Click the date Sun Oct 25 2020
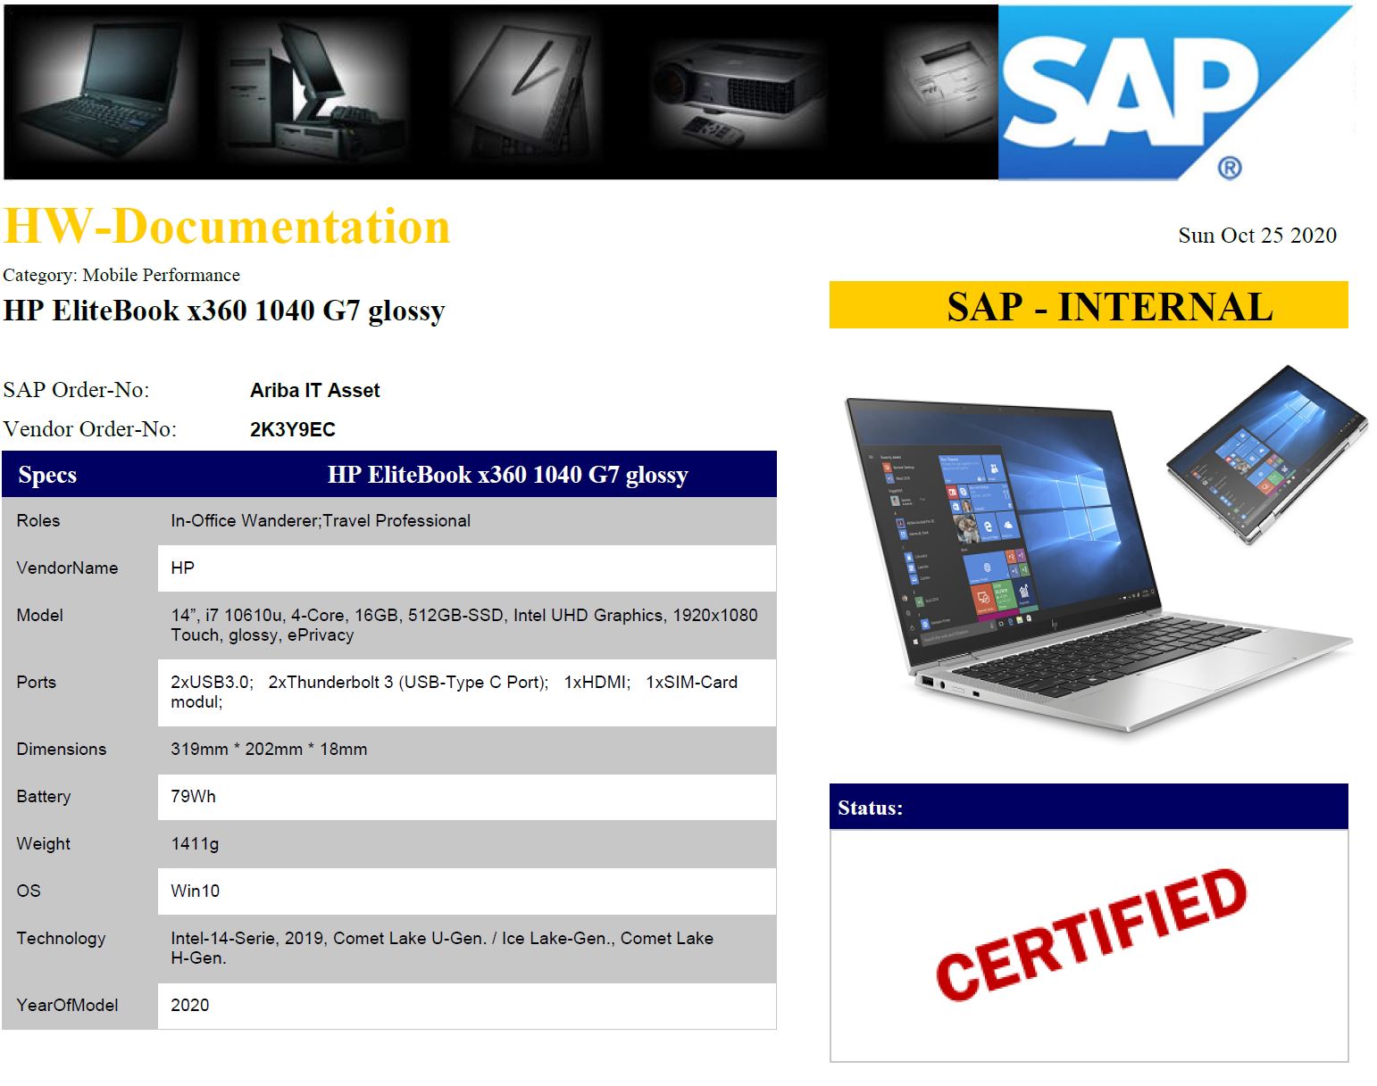The image size is (1377, 1086). (1257, 236)
